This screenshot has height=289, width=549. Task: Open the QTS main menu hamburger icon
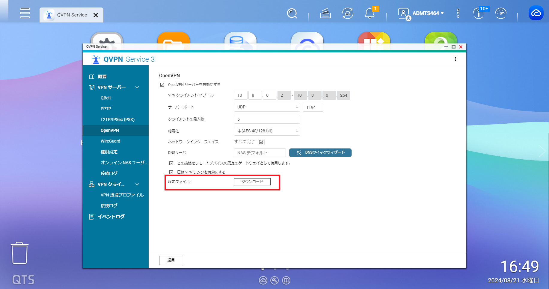pyautogui.click(x=25, y=13)
